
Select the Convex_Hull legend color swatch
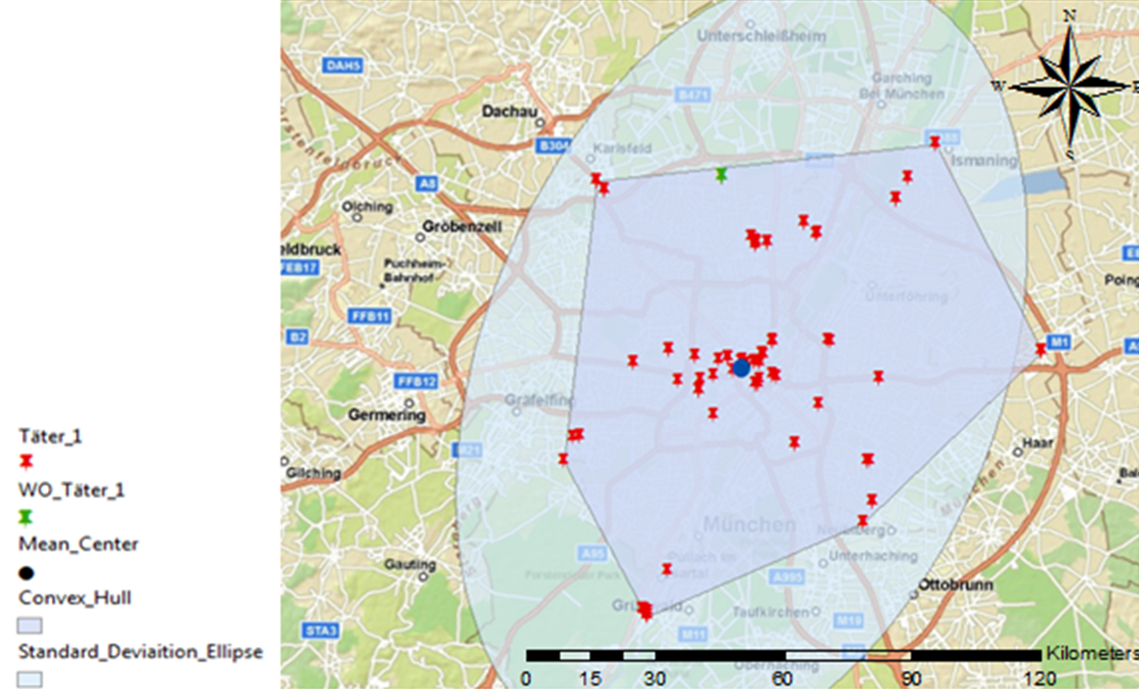click(31, 625)
